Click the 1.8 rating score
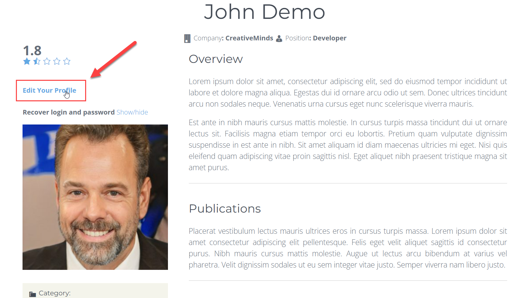Screen dimensions: 530x298 32,51
